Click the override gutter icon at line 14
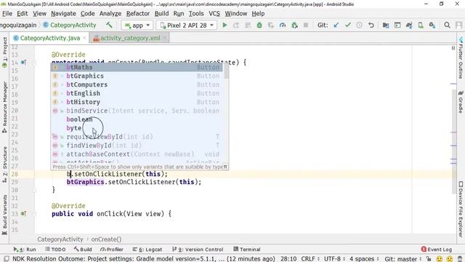Screen dimensions: 465x262 tap(23, 63)
